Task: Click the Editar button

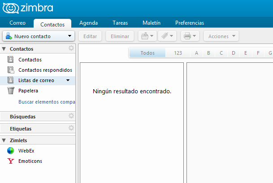Action: pyautogui.click(x=90, y=36)
